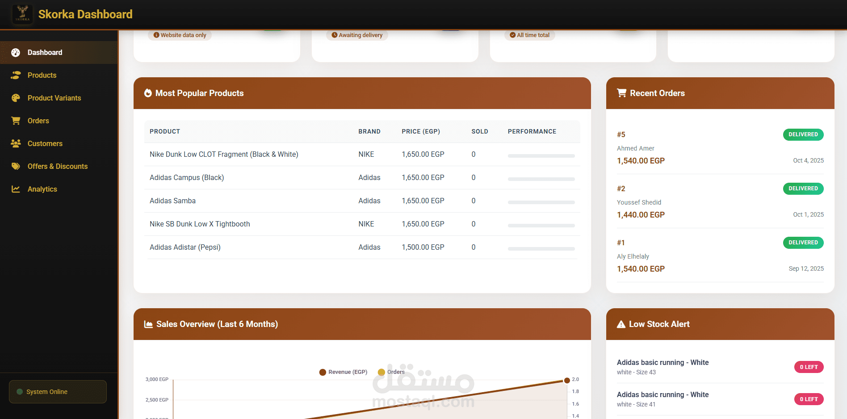
Task: Click the PERFORMANCE column header
Action: click(x=532, y=131)
